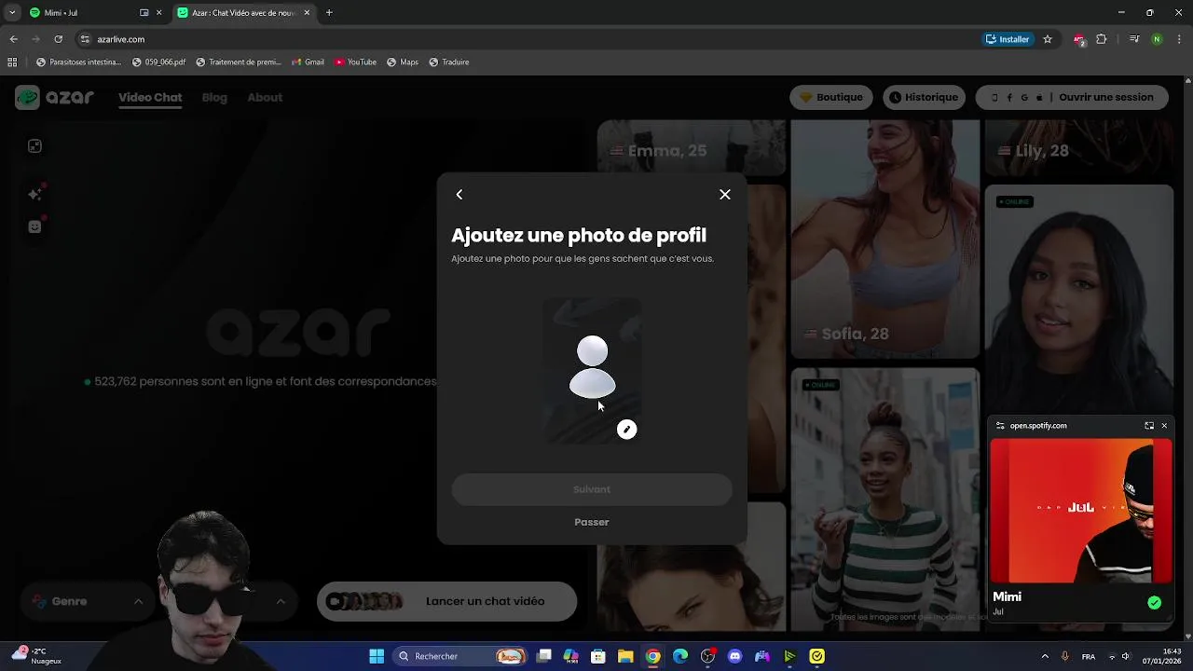Screen dimensions: 1193x671
Task: Click Ouvrir une session button
Action: pos(1072,97)
